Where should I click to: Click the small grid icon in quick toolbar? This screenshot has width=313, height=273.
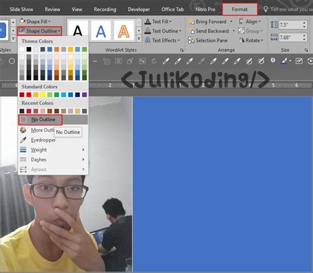point(118,61)
